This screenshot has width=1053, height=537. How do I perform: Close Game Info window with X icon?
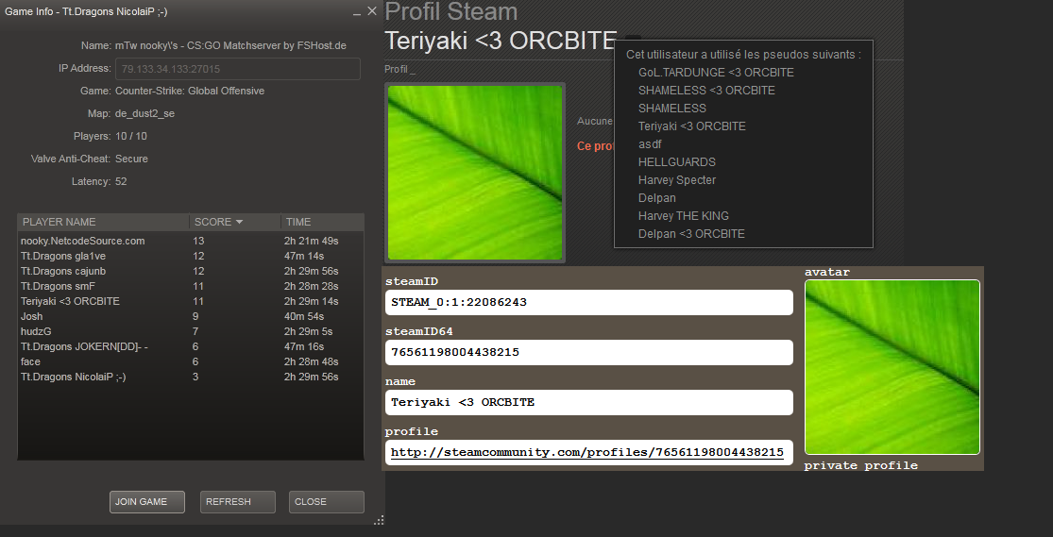(x=372, y=11)
